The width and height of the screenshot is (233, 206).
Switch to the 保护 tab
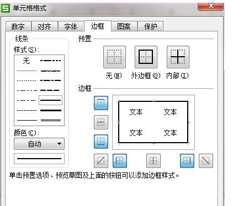(x=151, y=26)
